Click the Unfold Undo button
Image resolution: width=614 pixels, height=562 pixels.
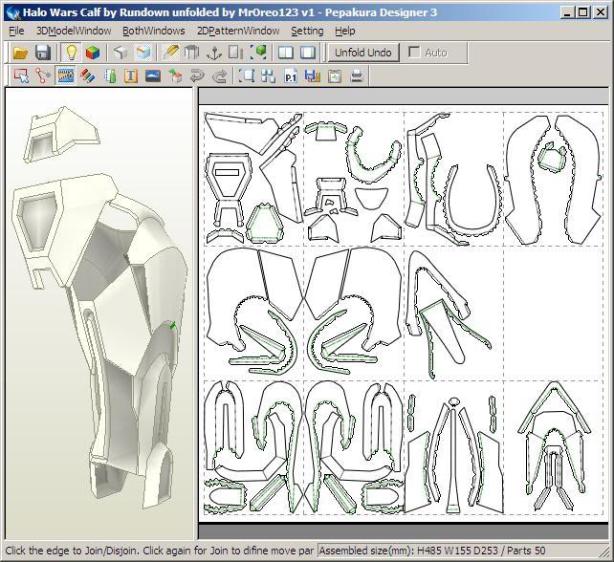363,53
